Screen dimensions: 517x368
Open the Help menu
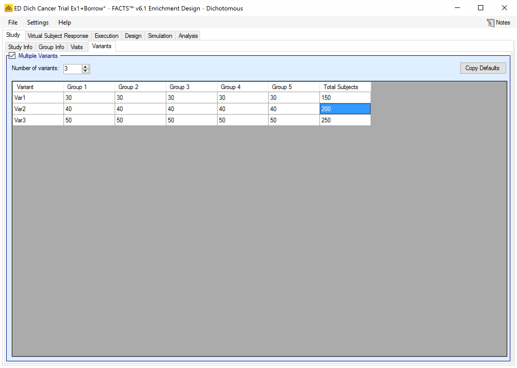tap(64, 23)
